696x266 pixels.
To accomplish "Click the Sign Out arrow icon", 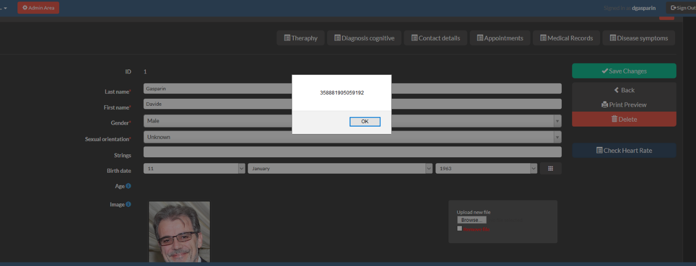I will click(674, 8).
